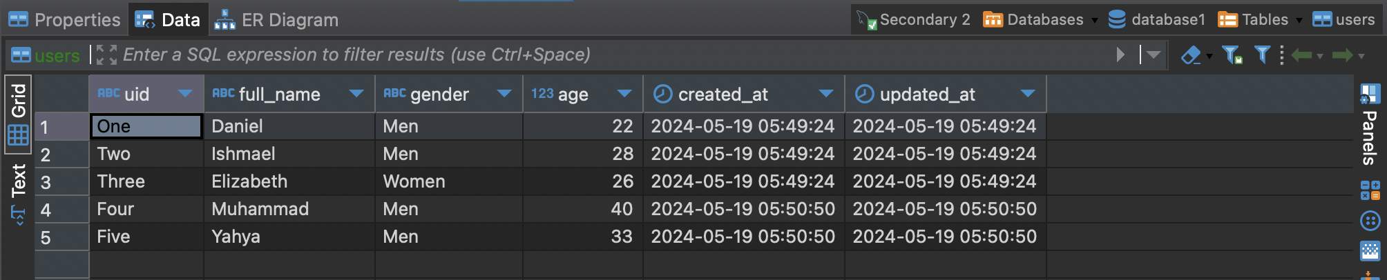Image resolution: width=1387 pixels, height=280 pixels.
Task: Switch to the ER Diagram tab
Action: pyautogui.click(x=277, y=20)
